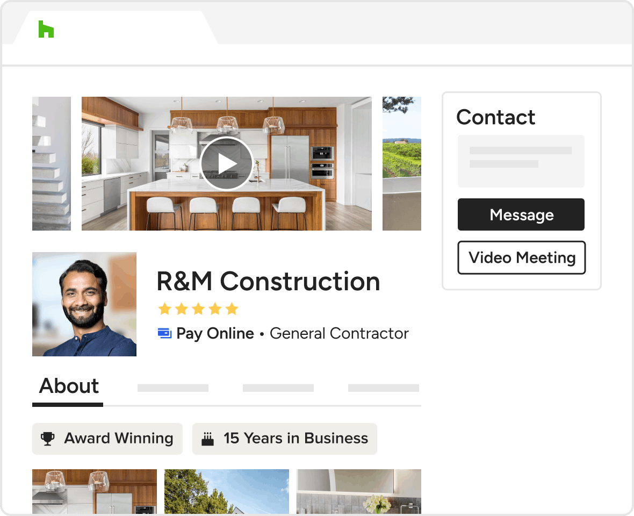This screenshot has height=516, width=634.
Task: Click the five-star rating
Action: pos(198,309)
